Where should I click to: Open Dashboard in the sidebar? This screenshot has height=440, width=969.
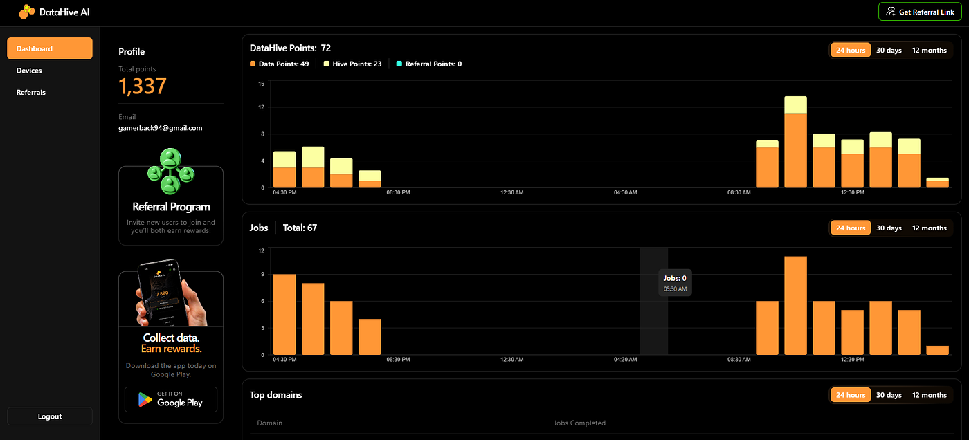tap(50, 48)
